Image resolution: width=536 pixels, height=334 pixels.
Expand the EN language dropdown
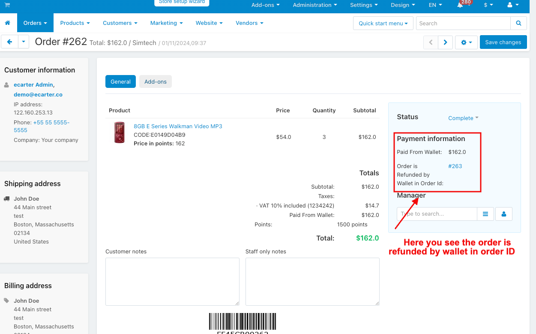coord(435,5)
